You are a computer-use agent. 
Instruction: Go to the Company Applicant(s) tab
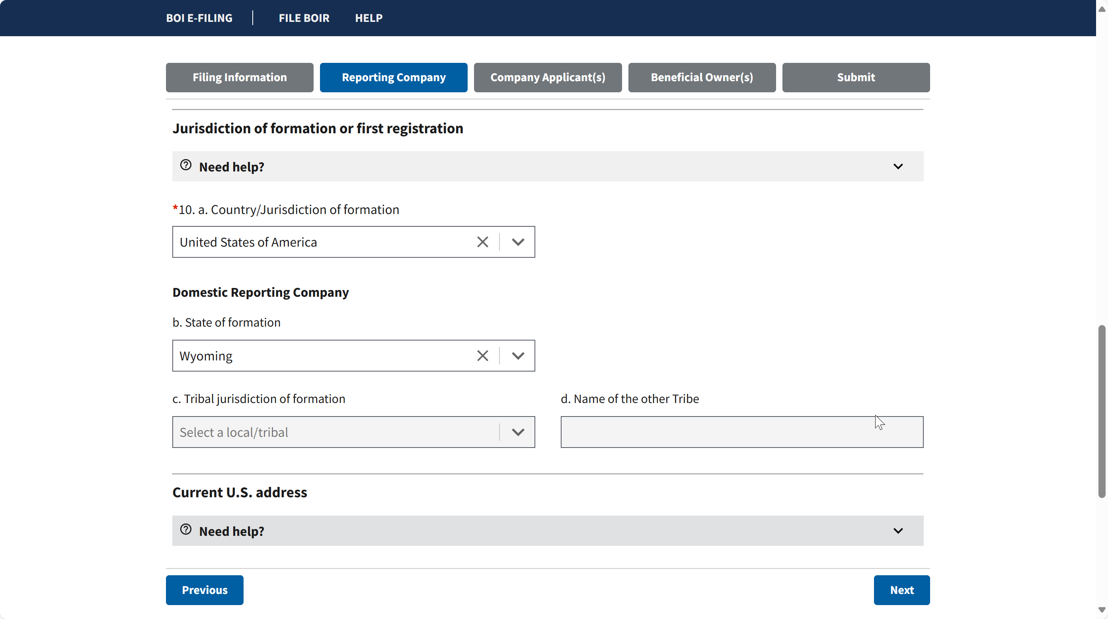[x=548, y=77]
